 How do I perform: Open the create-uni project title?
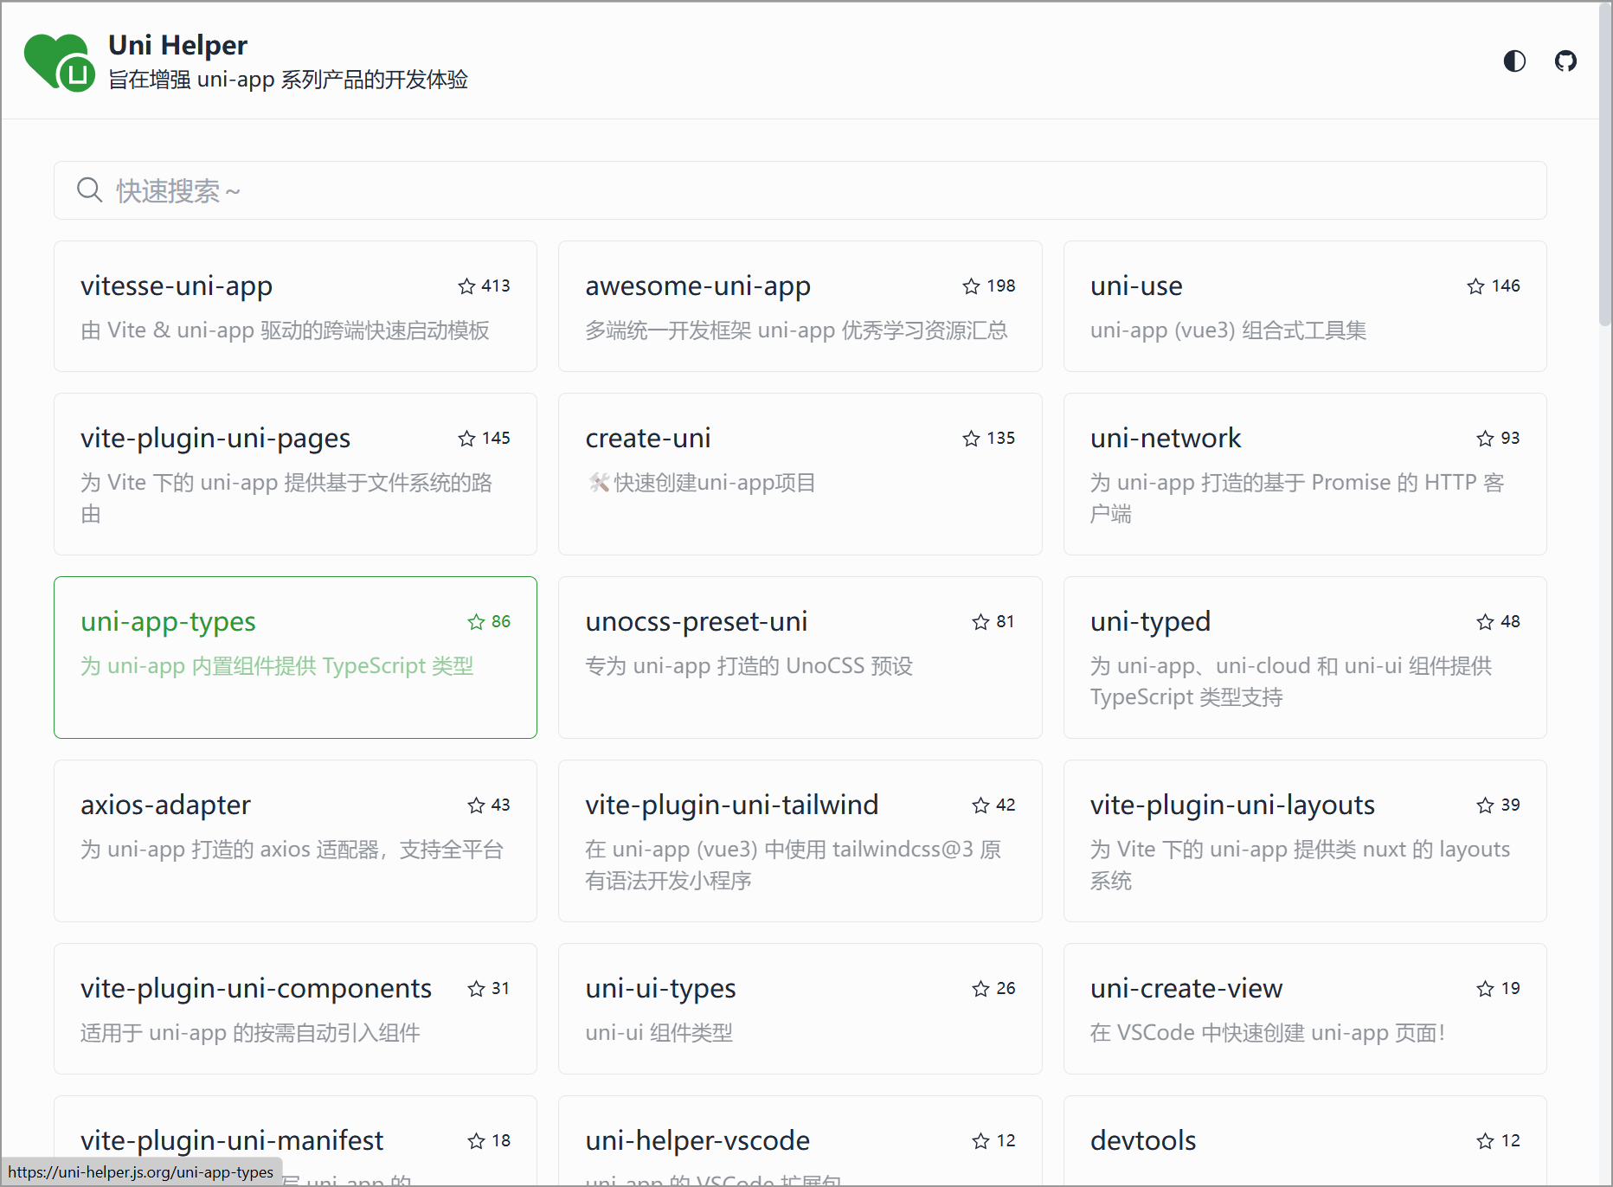click(x=648, y=438)
